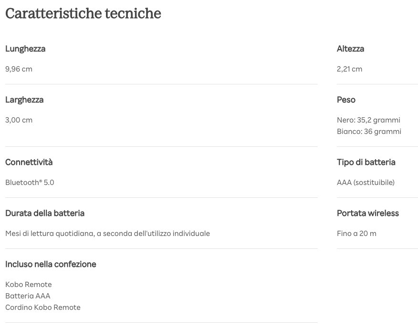Click the Durata della batteria label

click(x=45, y=213)
